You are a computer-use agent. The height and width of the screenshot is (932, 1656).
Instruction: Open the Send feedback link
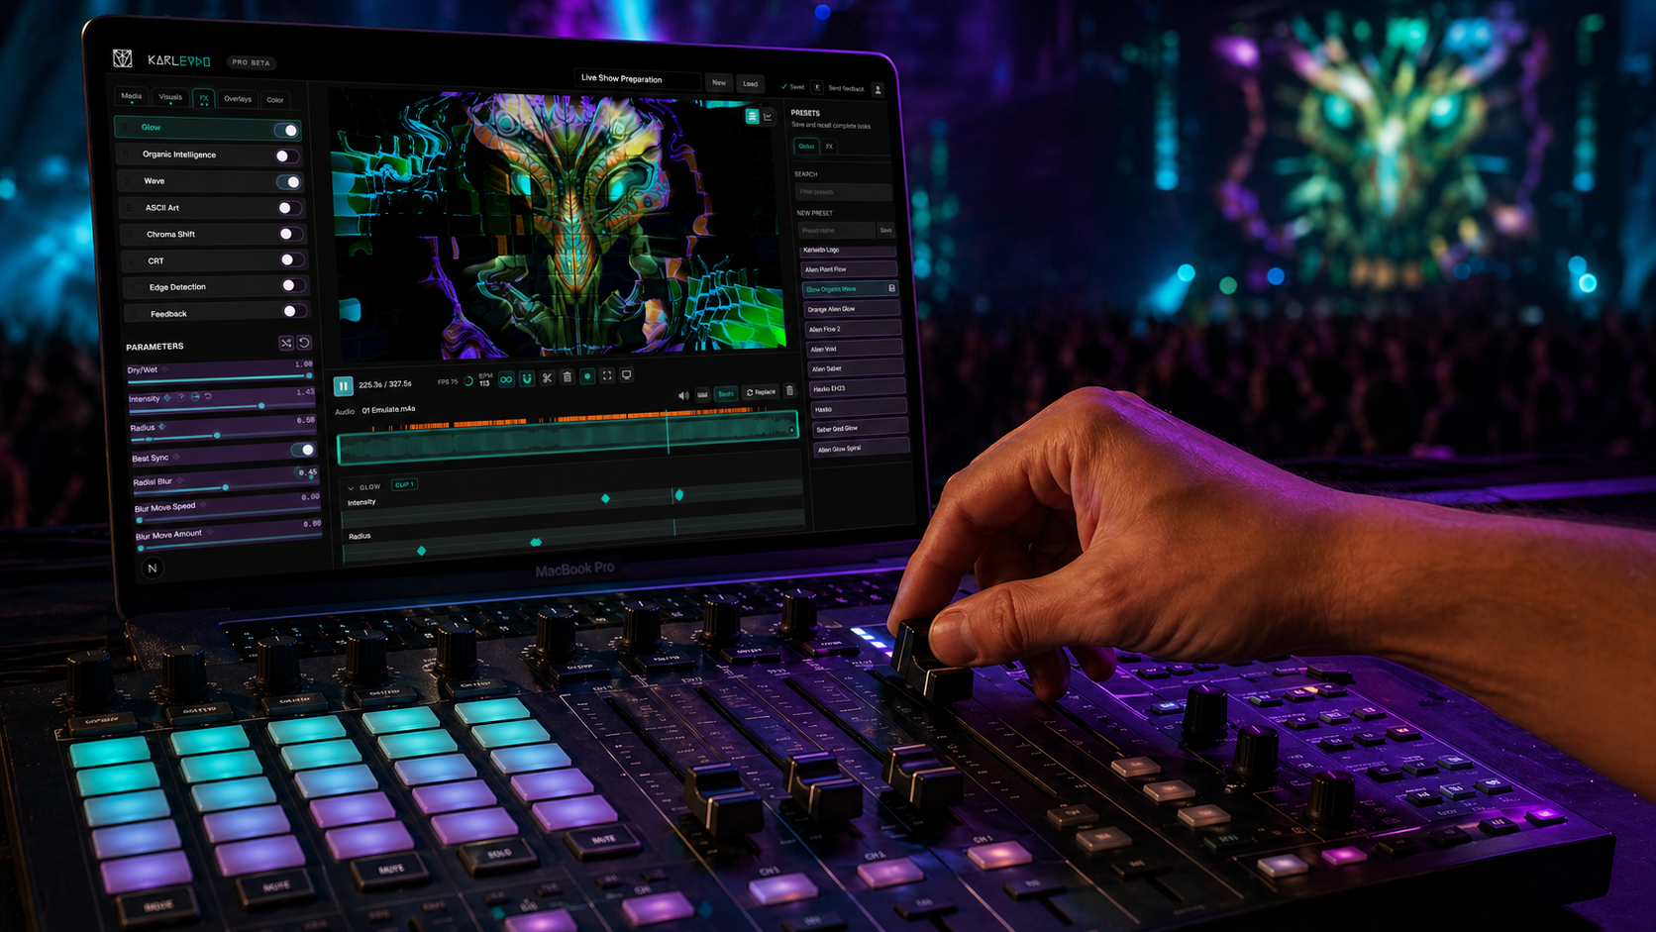pos(846,88)
